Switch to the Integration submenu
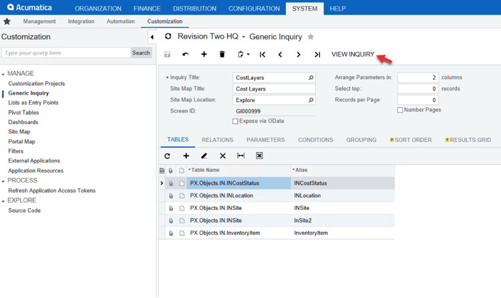 (81, 21)
